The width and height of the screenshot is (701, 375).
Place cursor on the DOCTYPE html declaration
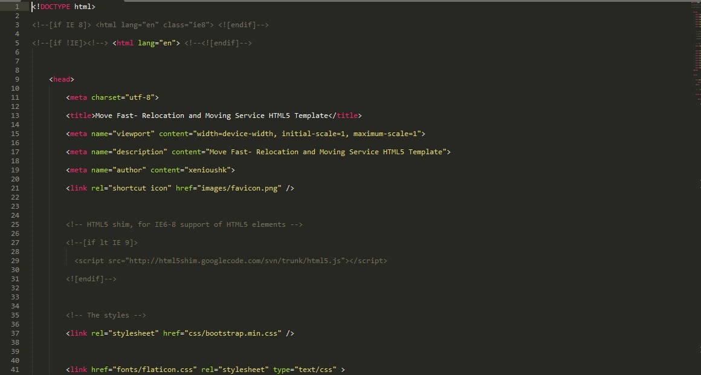point(63,7)
